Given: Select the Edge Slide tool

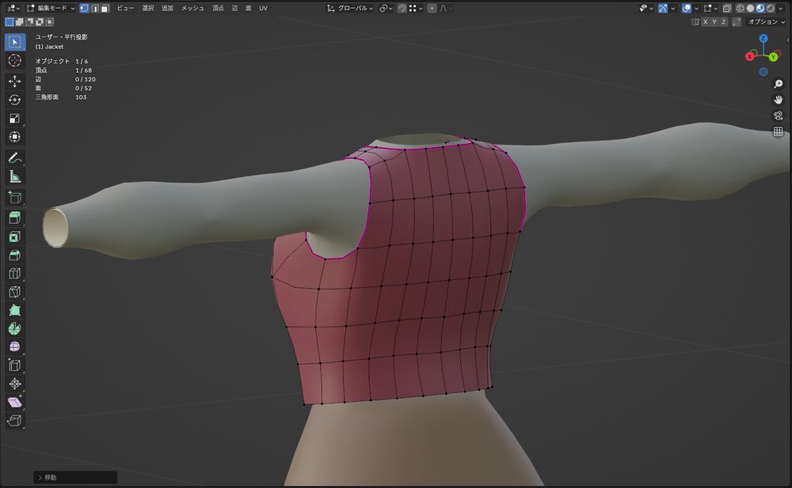Looking at the screenshot, I should pos(14,365).
